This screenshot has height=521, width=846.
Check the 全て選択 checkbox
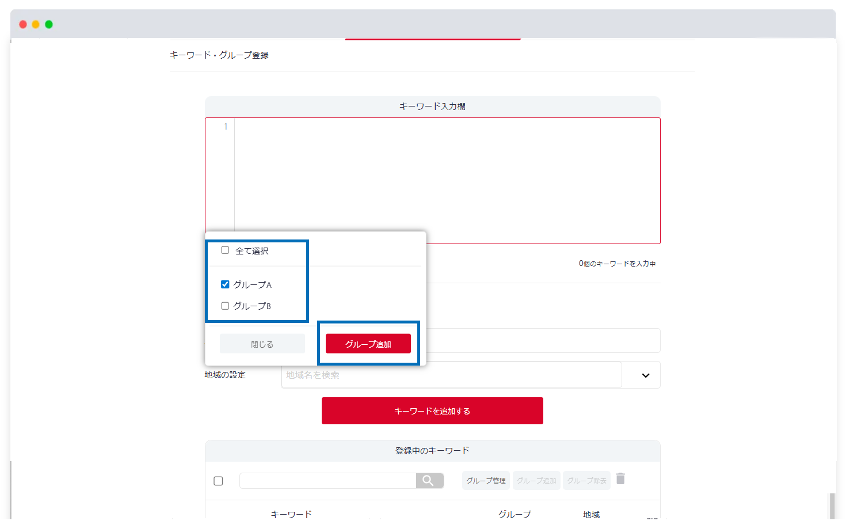tap(224, 250)
